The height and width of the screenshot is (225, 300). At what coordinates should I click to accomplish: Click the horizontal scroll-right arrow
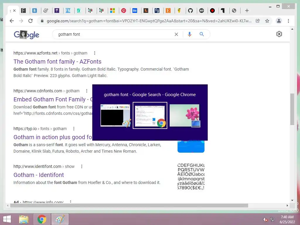coord(287,205)
